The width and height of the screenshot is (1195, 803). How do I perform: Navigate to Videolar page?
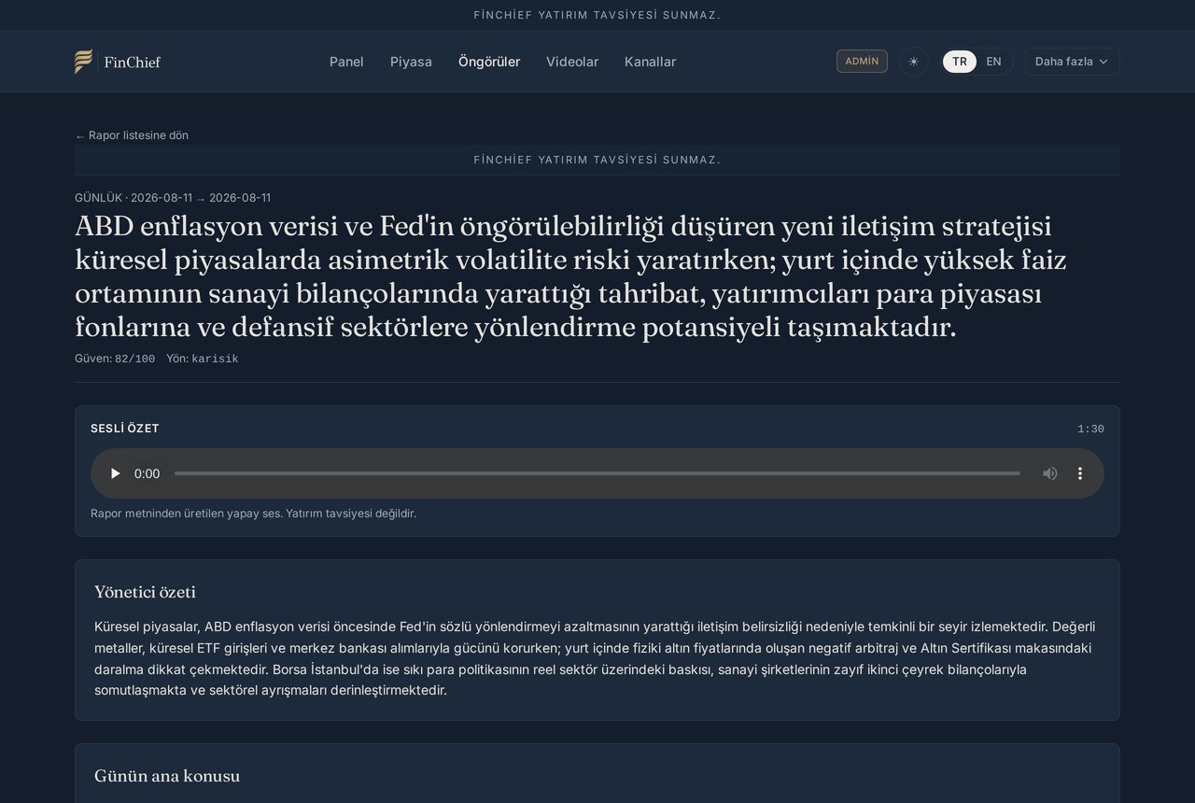(x=572, y=62)
